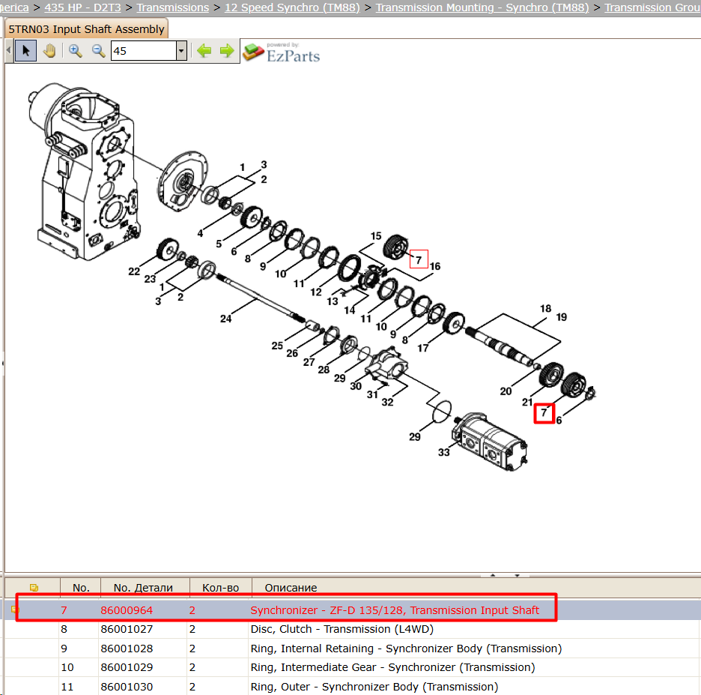This screenshot has width=701, height=695.
Task: Click callout 24 on the long shaft
Action: click(225, 319)
